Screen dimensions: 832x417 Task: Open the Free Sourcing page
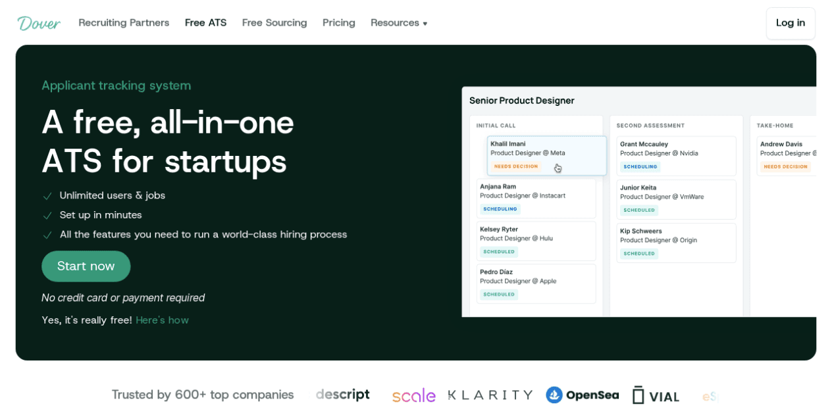pos(274,23)
